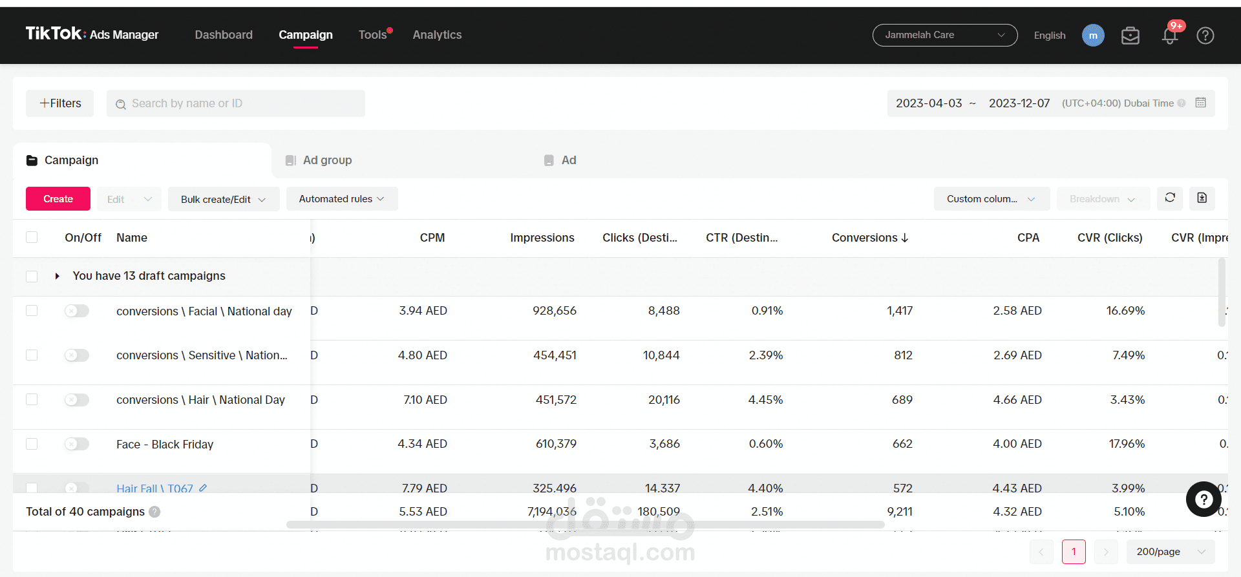Toggle the Facial National day campaign switch
1241x577 pixels.
coord(76,311)
